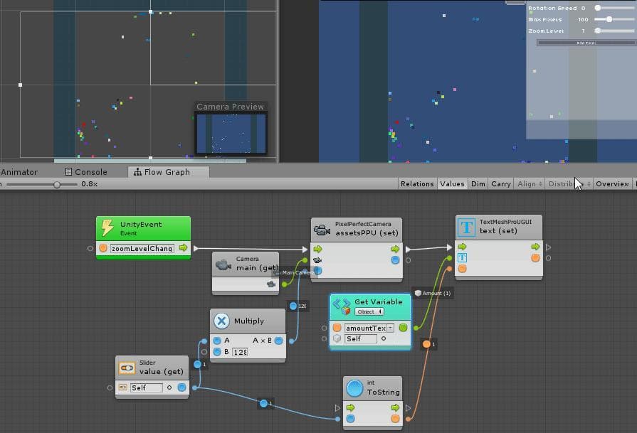Toggle the Relations toolbar button

417,184
